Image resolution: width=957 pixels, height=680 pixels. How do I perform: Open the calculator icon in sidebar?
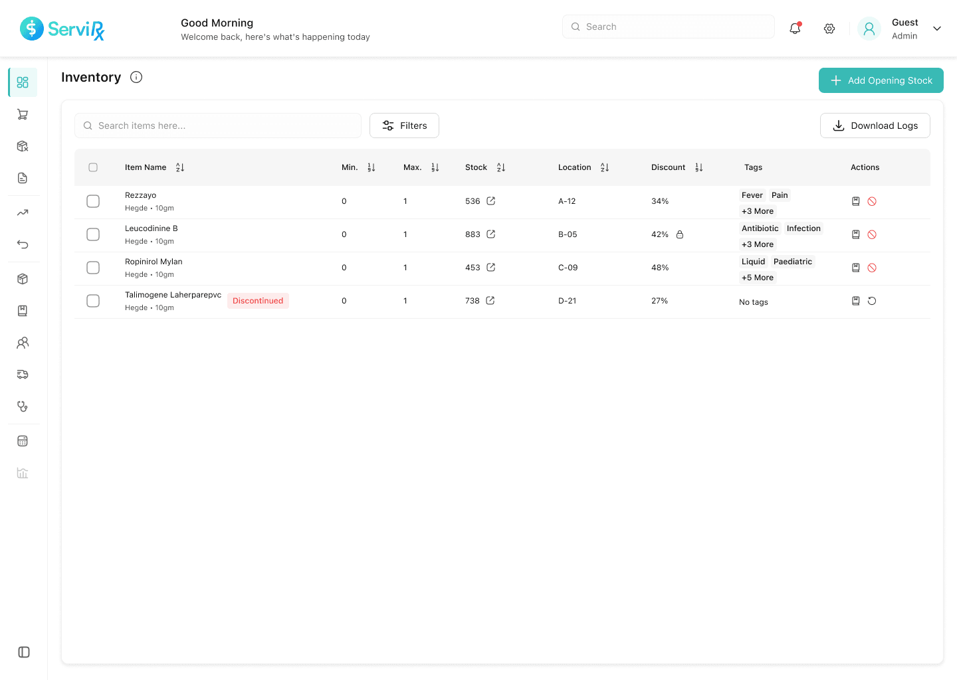(23, 440)
